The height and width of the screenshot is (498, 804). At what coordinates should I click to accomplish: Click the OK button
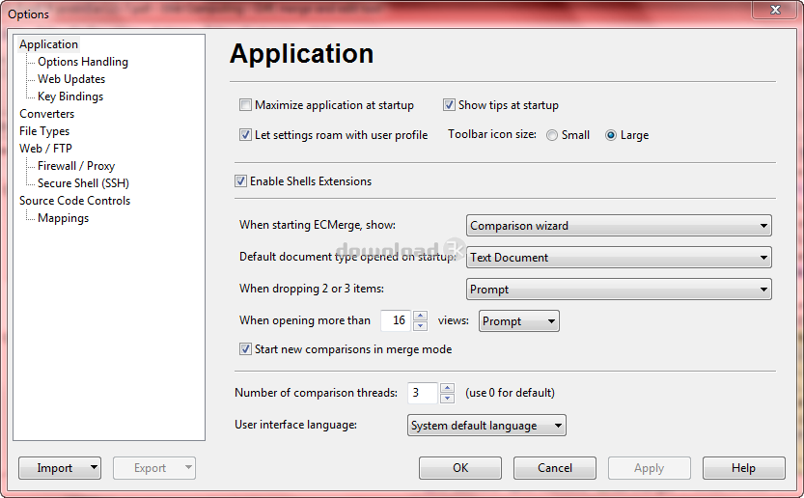pyautogui.click(x=460, y=468)
